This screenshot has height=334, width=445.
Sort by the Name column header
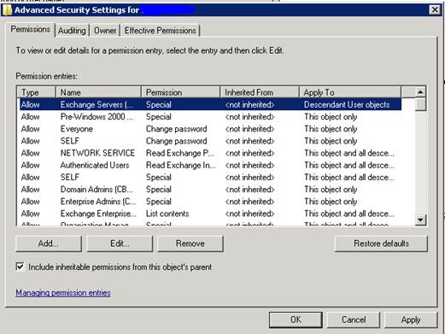98,92
